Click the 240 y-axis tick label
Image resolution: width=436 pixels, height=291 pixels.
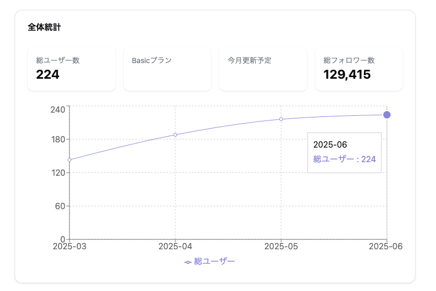pos(57,109)
